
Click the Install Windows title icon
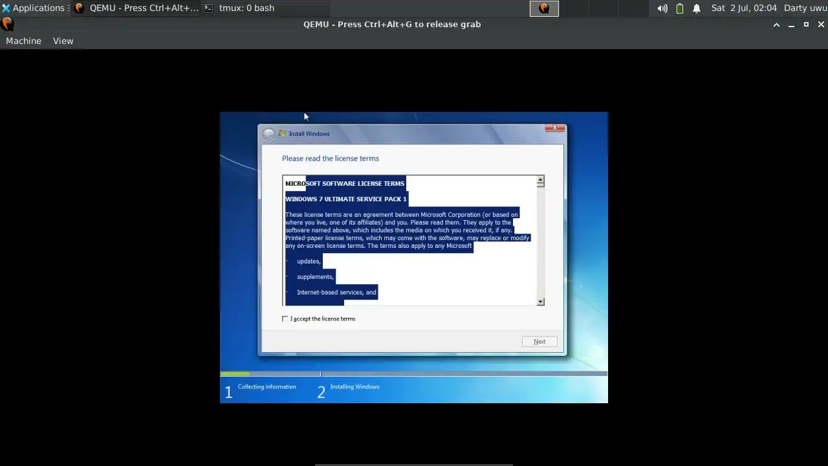coord(282,133)
